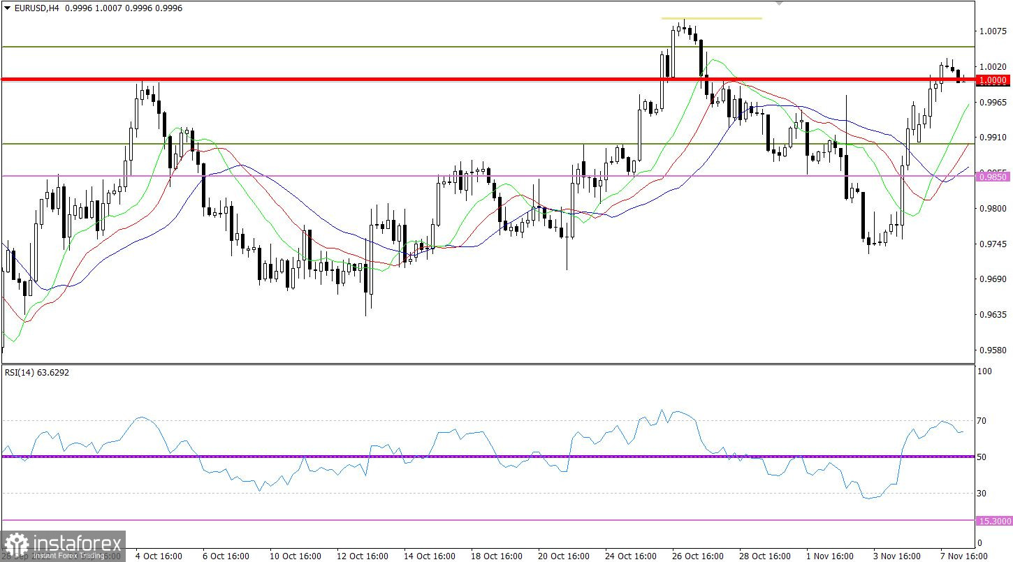Click the 6 Oct 16:00 date label
Image resolution: width=1013 pixels, height=562 pixels.
224,556
